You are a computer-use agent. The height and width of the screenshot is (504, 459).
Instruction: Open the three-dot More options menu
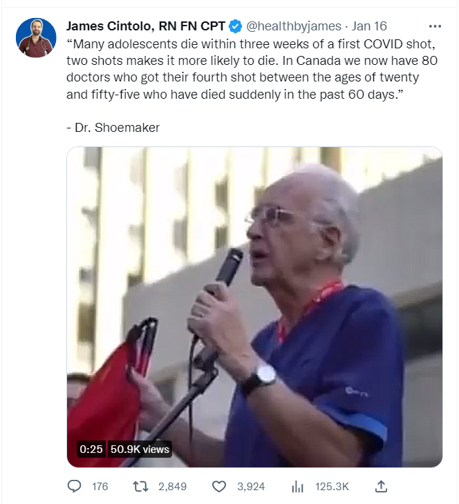(435, 26)
